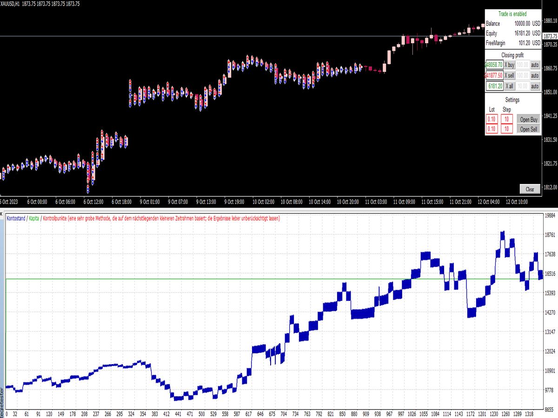Click the Clear button below the panel

[x=529, y=189]
